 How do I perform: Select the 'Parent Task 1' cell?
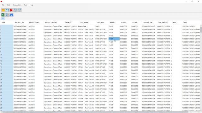coord(83,26)
